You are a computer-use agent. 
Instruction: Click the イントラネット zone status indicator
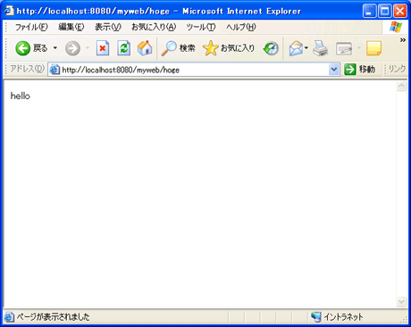343,317
